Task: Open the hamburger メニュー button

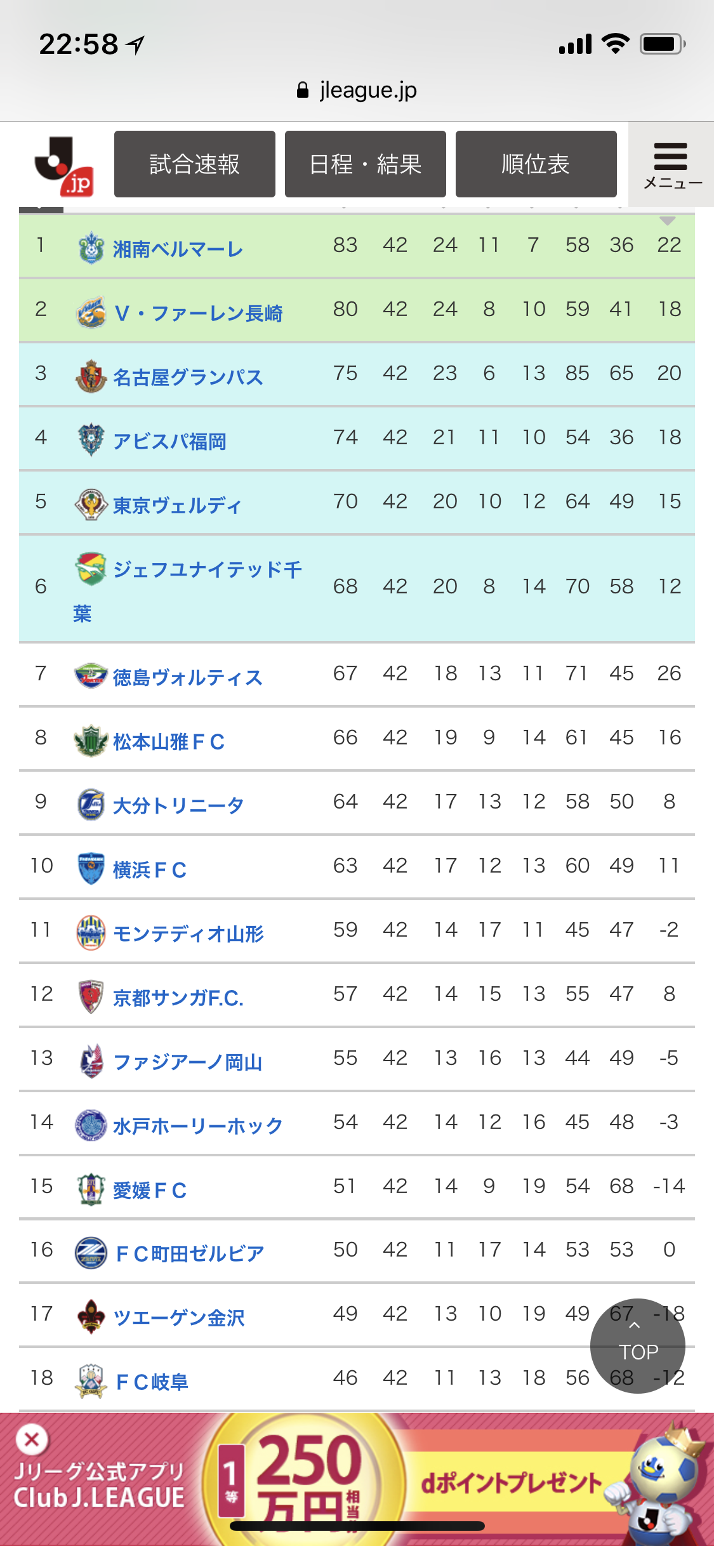Action: pyautogui.click(x=671, y=165)
